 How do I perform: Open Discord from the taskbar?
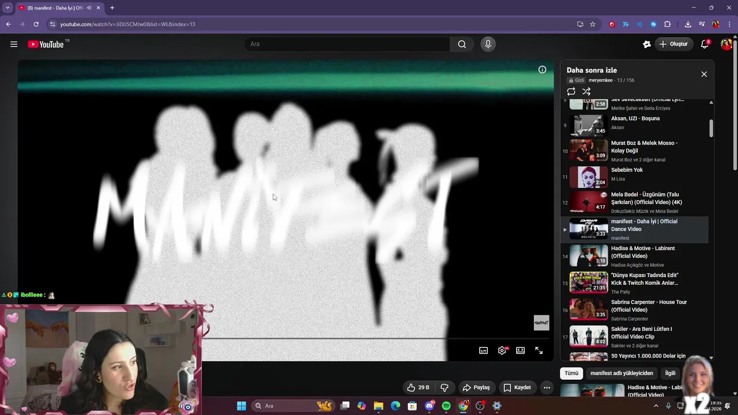[x=430, y=406]
